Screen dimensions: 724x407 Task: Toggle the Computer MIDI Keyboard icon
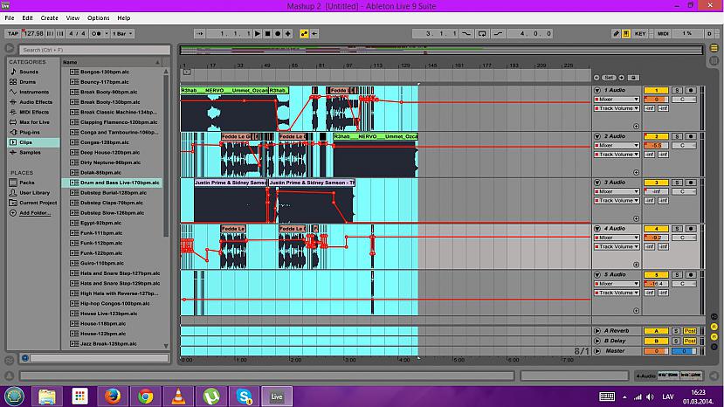[626, 34]
